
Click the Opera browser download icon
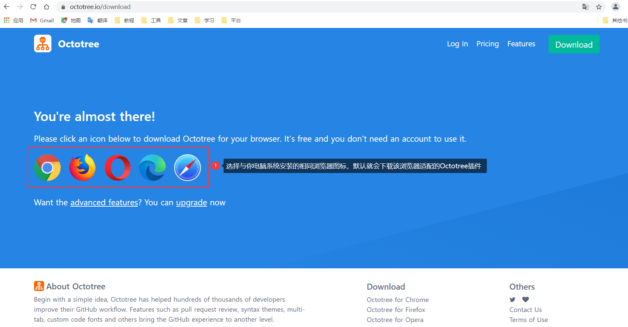117,168
